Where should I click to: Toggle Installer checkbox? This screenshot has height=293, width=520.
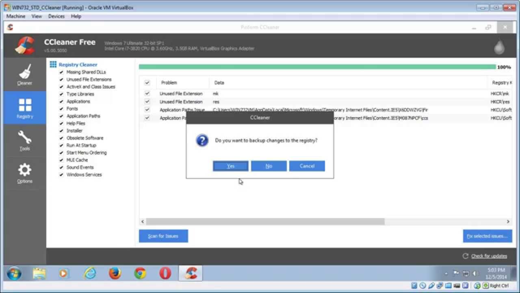(x=61, y=131)
